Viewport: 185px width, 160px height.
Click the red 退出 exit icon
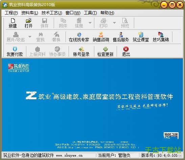(x=126, y=52)
